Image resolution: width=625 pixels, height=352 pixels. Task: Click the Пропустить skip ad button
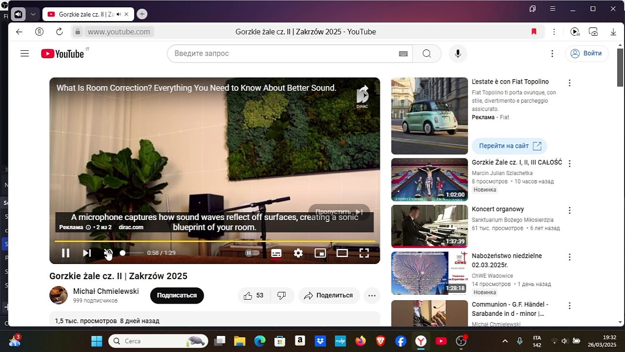[339, 212]
